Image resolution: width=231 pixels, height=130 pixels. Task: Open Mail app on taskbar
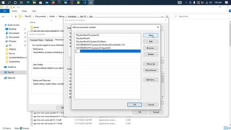(x=47, y=3)
